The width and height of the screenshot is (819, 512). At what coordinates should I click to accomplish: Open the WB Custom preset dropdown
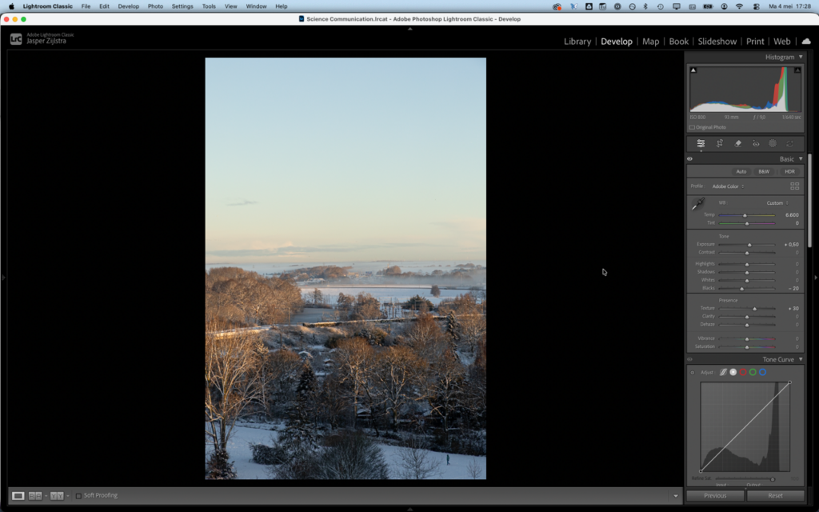(777, 203)
